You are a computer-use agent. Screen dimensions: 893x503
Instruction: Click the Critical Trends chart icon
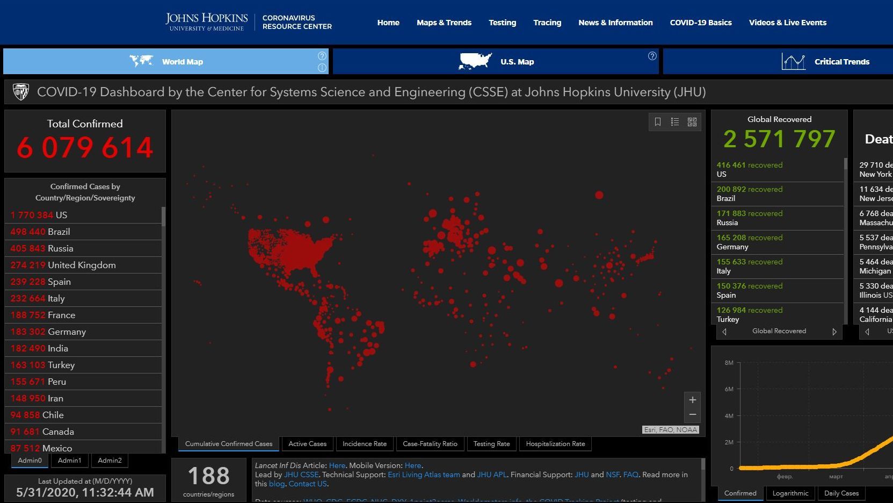[x=793, y=62]
